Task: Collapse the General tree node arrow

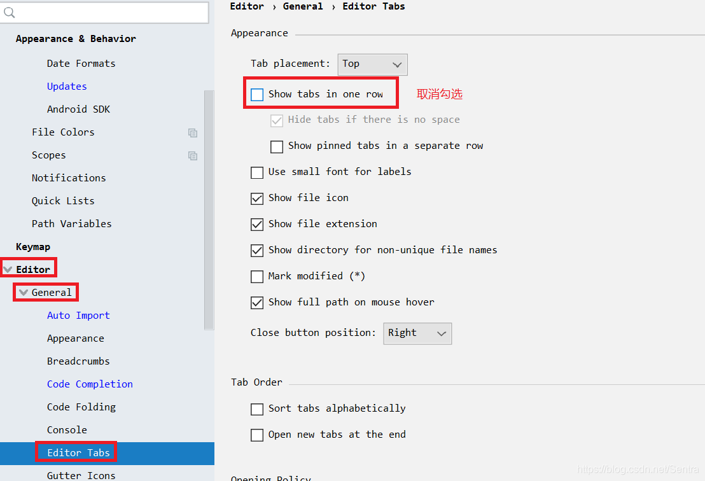Action: pyautogui.click(x=24, y=293)
